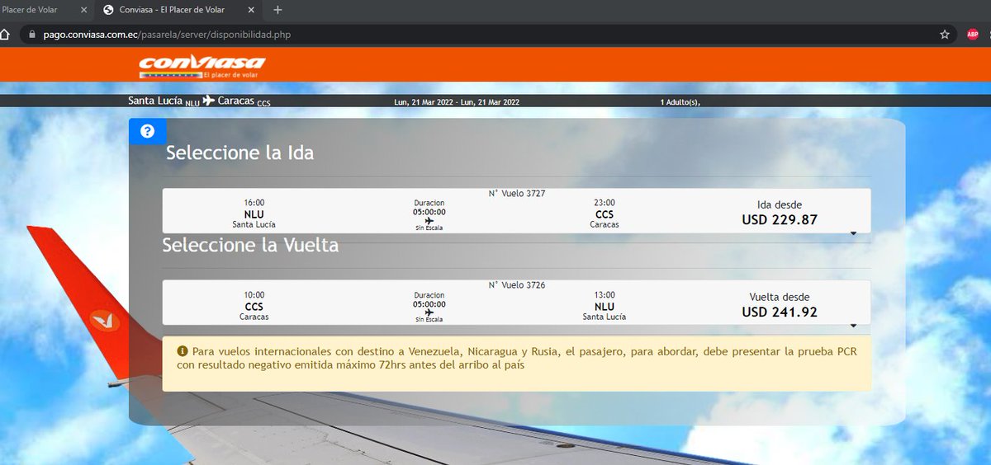Click the 10:00 CCS departure on return flight
Viewport: 991px width, 465px height.
[254, 305]
